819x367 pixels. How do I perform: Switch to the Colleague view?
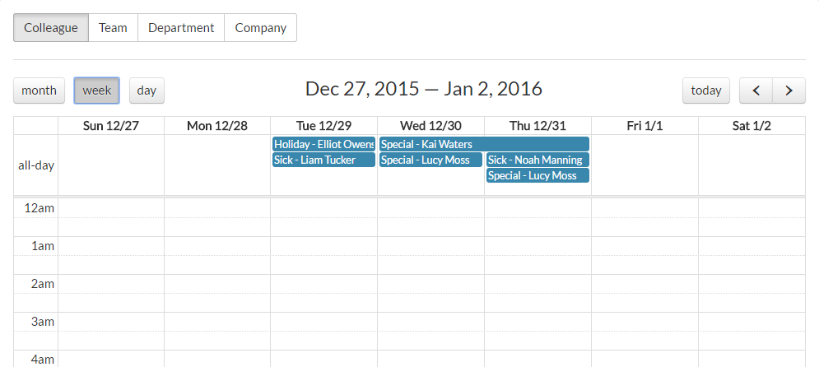coord(50,27)
